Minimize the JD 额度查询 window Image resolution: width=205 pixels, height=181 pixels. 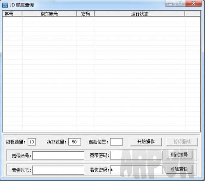pyautogui.click(x=170, y=3)
